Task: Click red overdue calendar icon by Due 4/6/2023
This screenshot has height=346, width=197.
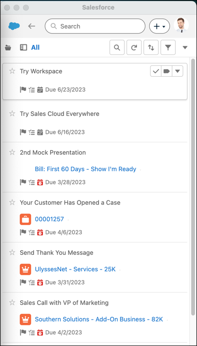Action: pos(40,233)
